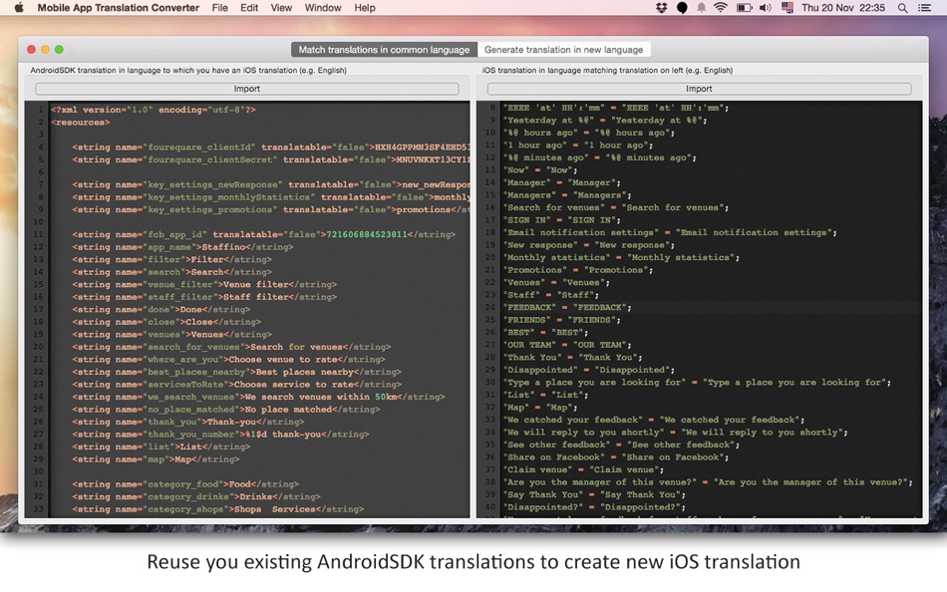Click the "Managers" iOS translation line
The height and width of the screenshot is (592, 947).
(568, 195)
